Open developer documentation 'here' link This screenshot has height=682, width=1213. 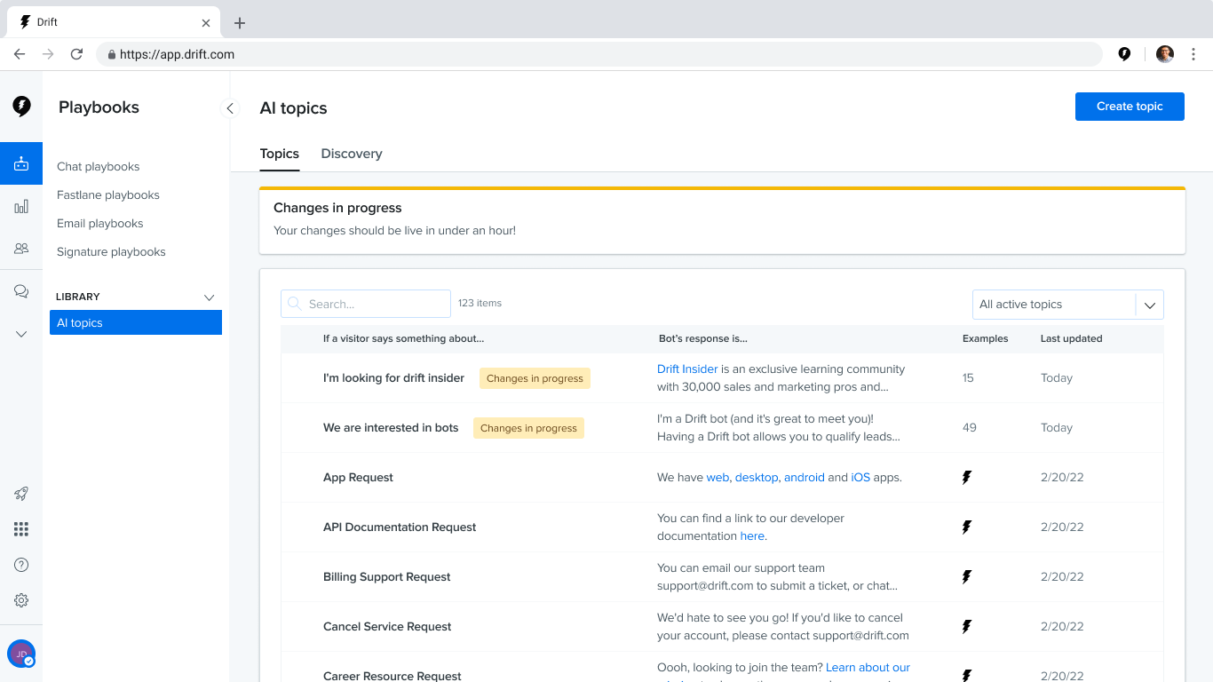pyautogui.click(x=752, y=535)
